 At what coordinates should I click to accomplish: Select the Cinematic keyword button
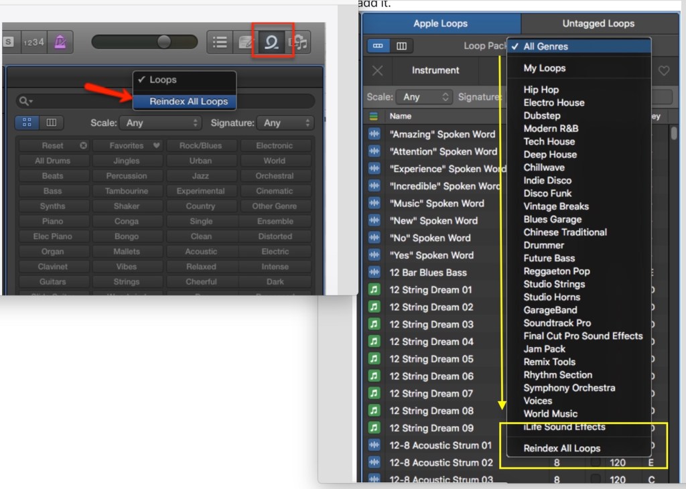[275, 191]
